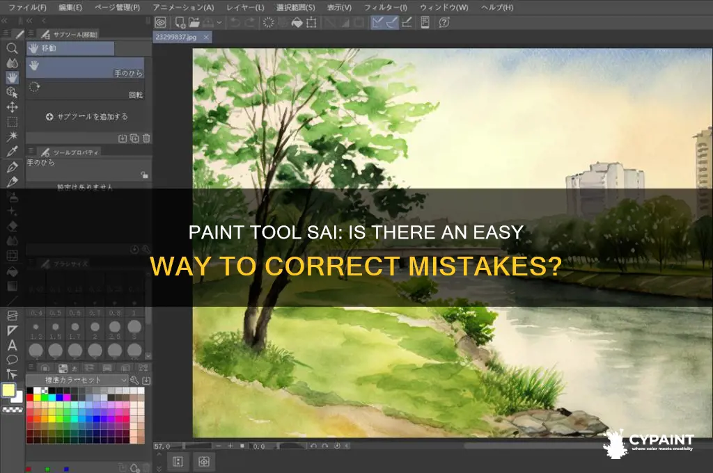Select main yellow foreground color
The image size is (713, 473).
[8, 390]
